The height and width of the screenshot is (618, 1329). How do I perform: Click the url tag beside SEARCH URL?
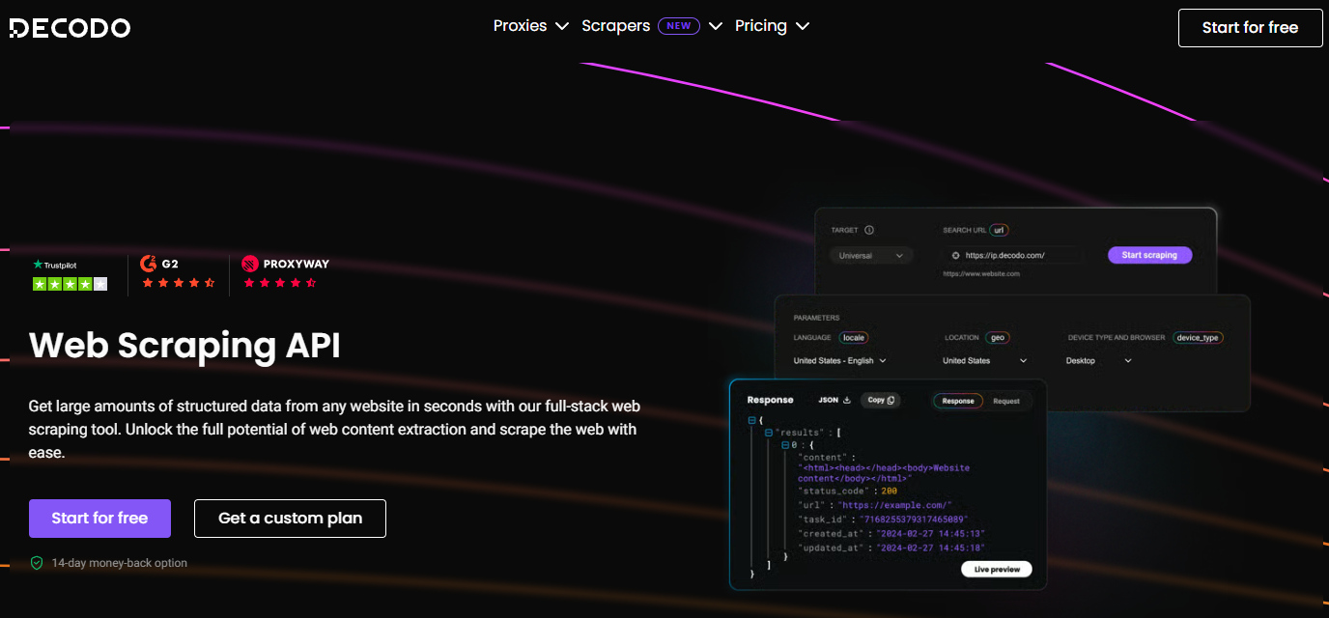[1000, 230]
